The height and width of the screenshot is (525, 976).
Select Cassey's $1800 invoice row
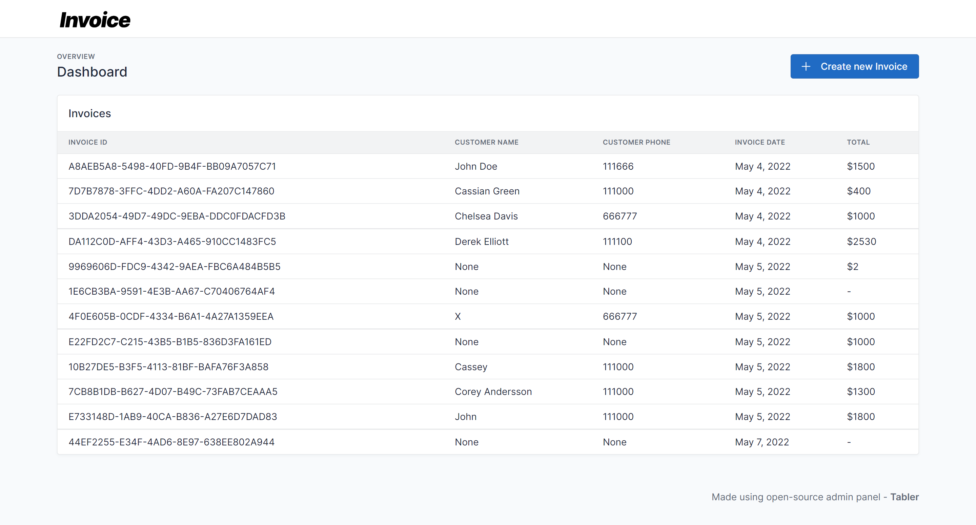379,366
